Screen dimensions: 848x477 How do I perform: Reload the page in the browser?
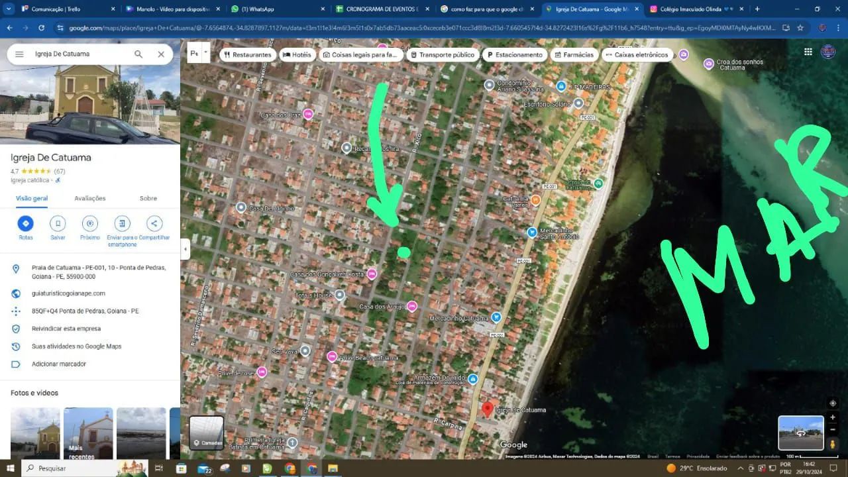41,28
